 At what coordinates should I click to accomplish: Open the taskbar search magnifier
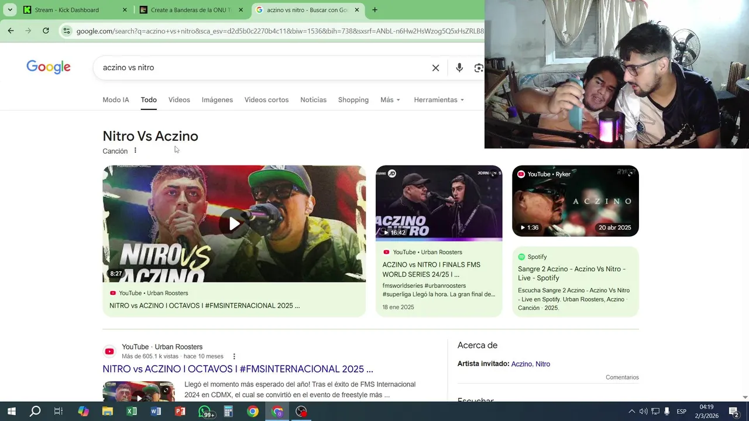35,411
